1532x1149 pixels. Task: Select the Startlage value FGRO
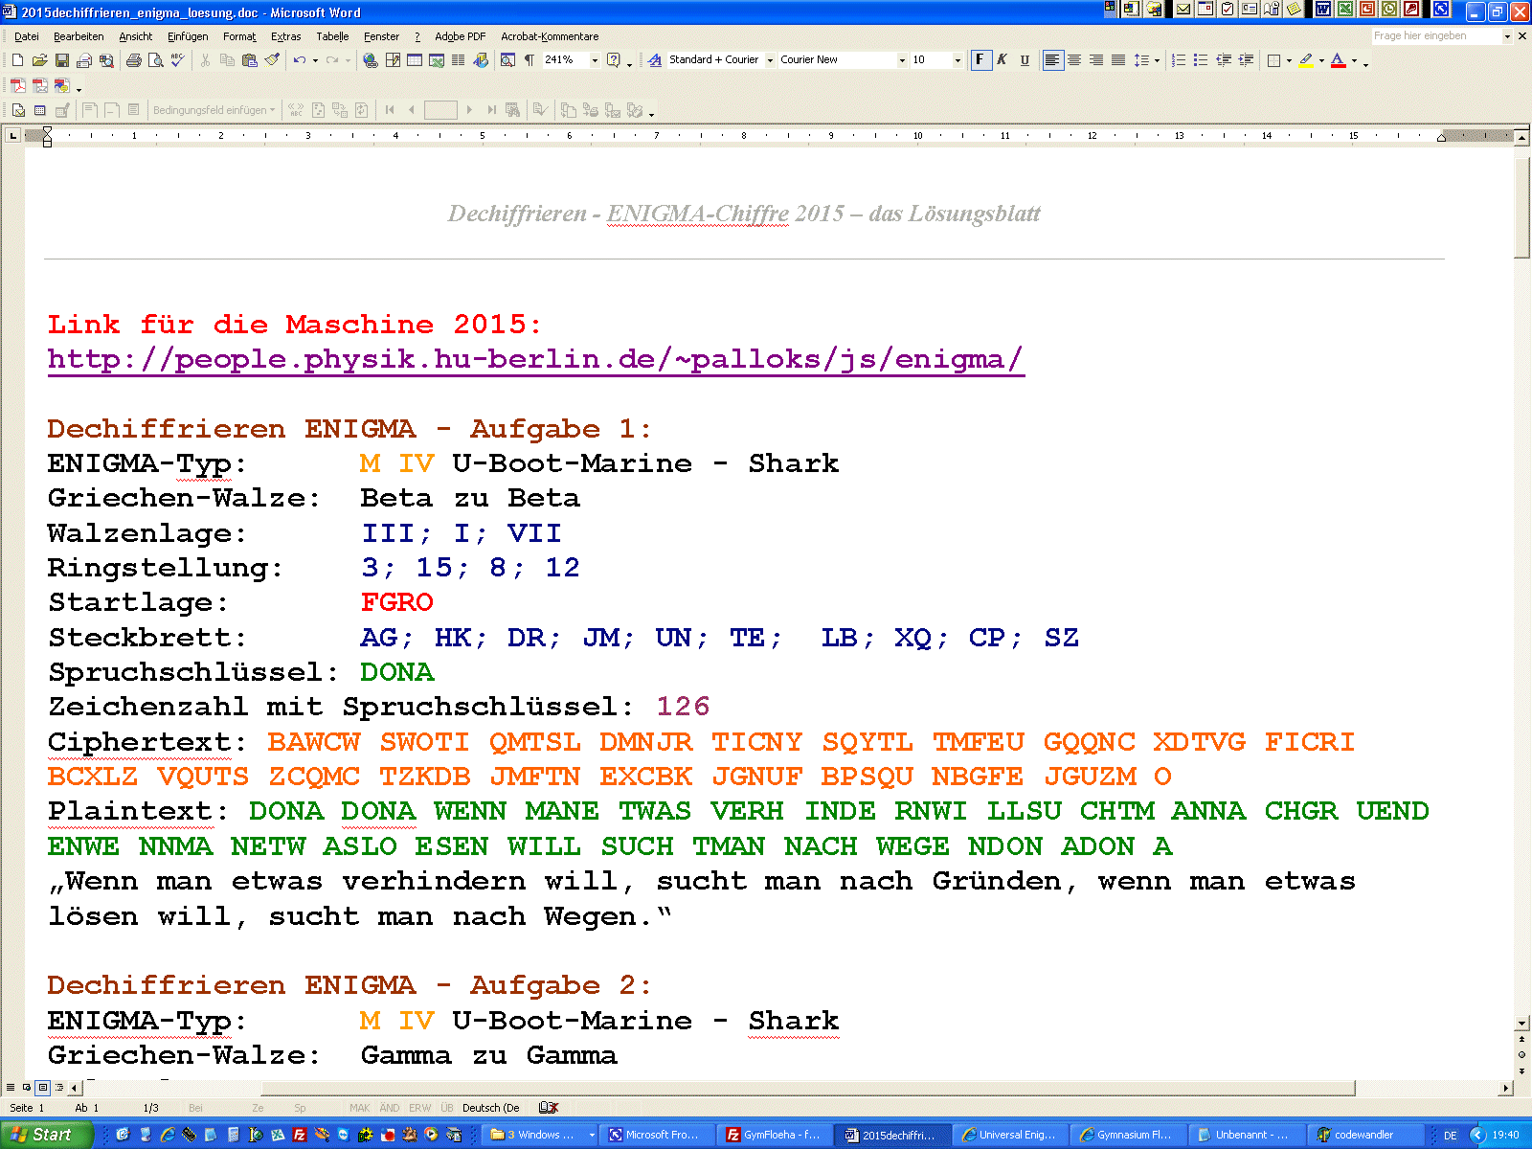[x=396, y=602]
